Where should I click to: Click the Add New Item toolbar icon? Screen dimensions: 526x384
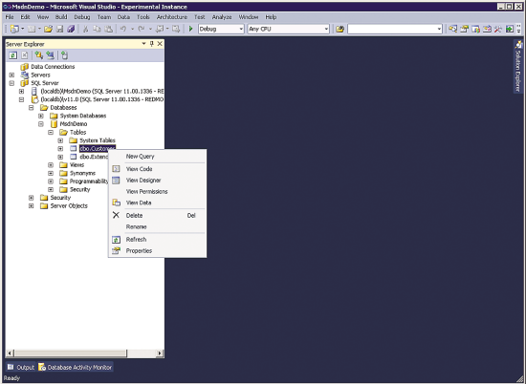click(x=32, y=30)
